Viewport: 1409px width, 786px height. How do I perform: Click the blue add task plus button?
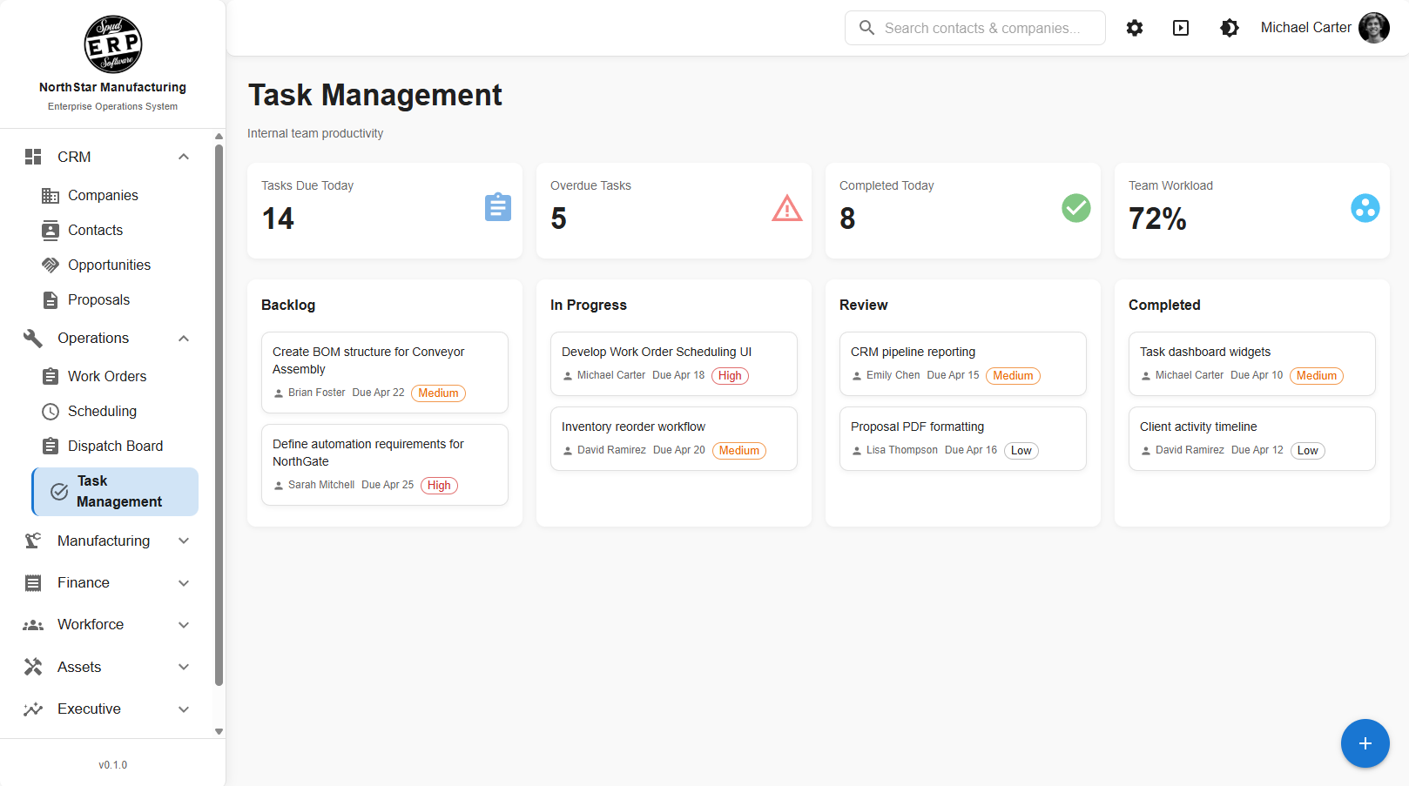point(1365,743)
